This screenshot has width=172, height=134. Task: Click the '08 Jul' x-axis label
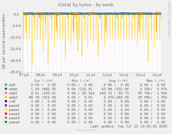40,75
